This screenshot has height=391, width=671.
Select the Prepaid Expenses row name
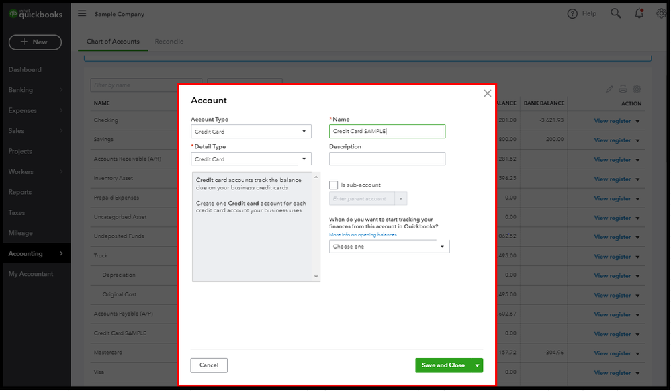[x=116, y=198]
